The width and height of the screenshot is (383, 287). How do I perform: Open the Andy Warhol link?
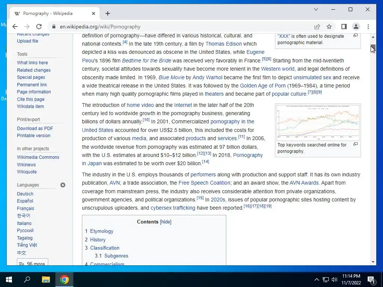click(x=207, y=77)
